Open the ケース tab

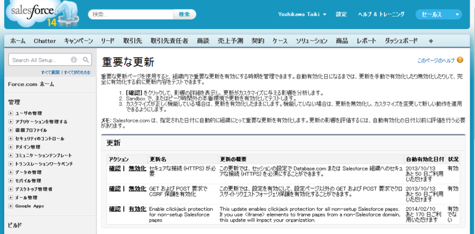point(280,41)
